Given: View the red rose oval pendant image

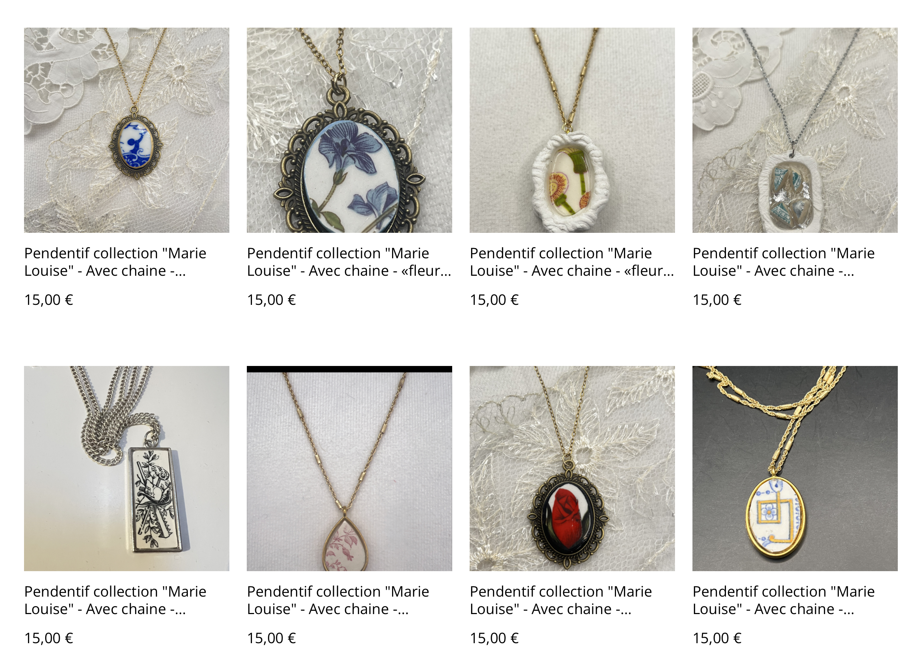Looking at the screenshot, I should pyautogui.click(x=572, y=469).
